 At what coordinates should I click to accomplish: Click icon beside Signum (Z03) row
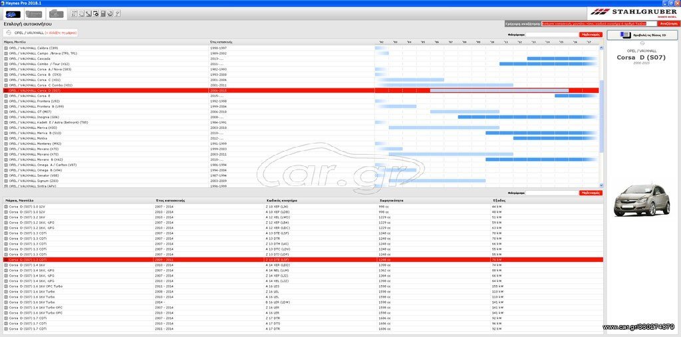[5, 181]
